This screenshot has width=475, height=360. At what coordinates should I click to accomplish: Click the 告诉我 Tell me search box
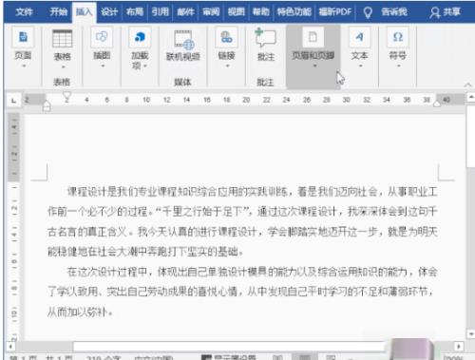click(386, 12)
